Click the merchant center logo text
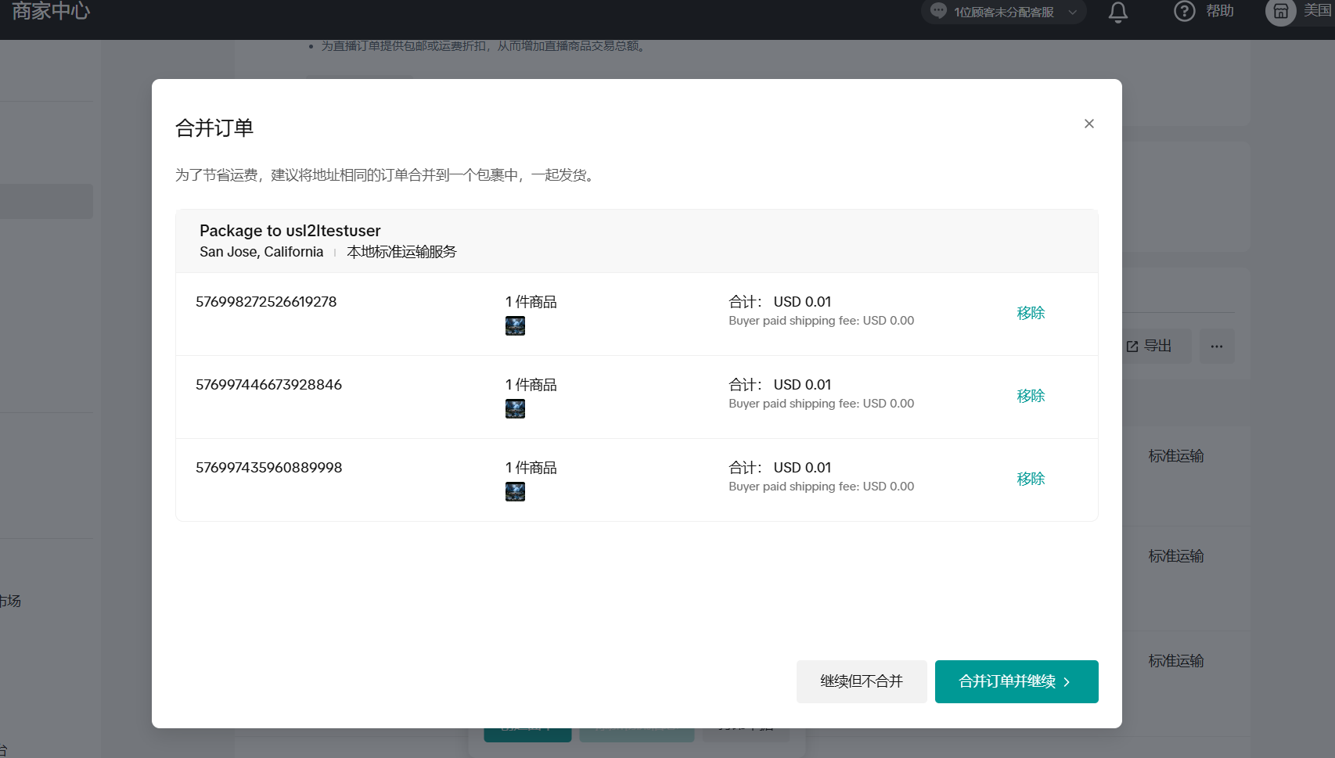Viewport: 1335px width, 758px height. click(x=51, y=11)
